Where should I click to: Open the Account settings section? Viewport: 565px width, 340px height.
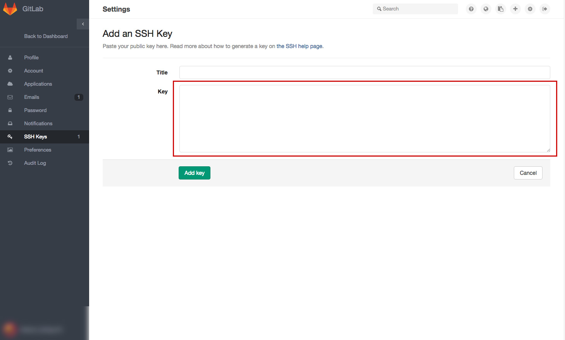34,71
